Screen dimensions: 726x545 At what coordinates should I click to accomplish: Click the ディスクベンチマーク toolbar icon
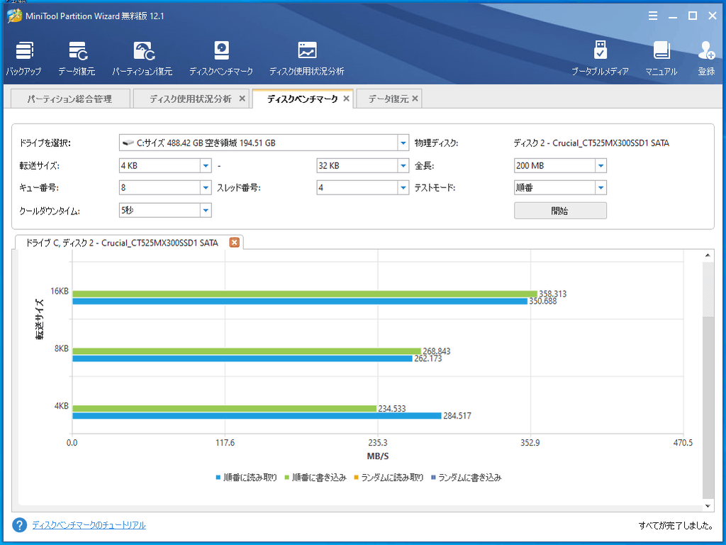coord(221,58)
